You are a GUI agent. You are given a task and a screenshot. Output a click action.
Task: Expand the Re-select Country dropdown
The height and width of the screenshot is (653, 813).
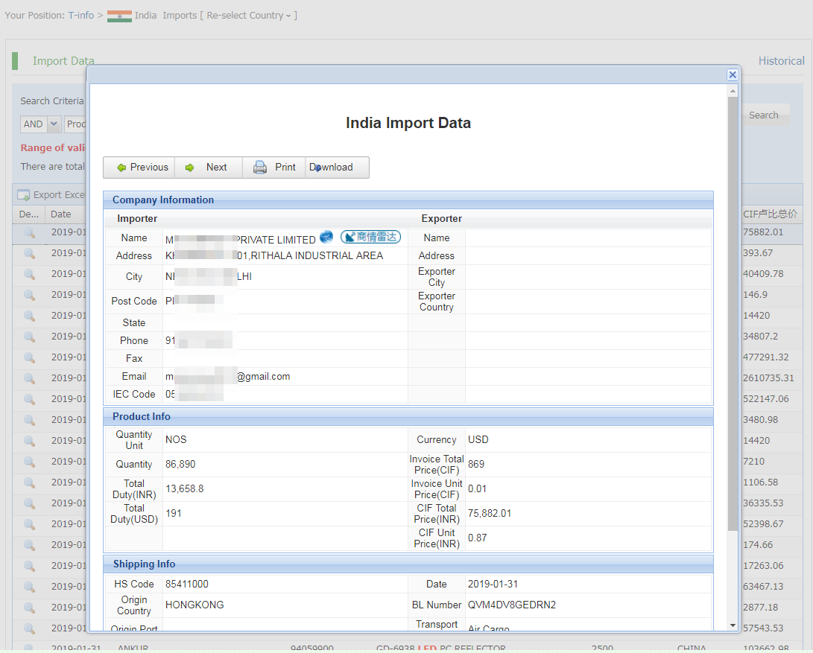250,16
